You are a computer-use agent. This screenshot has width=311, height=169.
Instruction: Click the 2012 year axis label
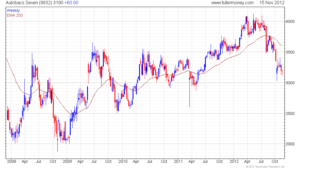[x=234, y=161]
